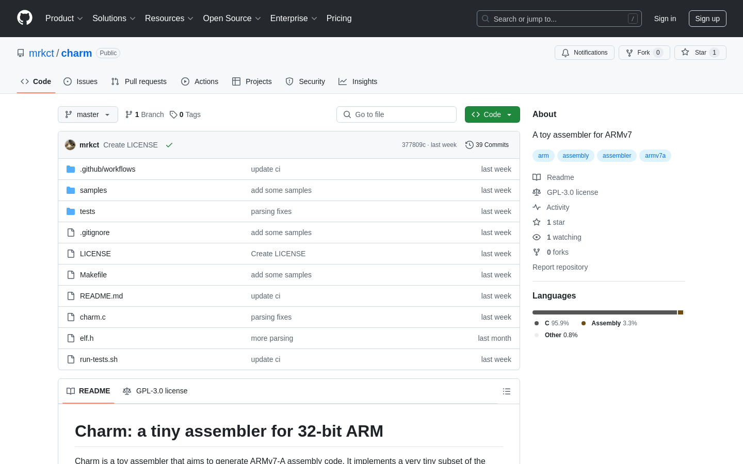Image resolution: width=743 pixels, height=464 pixels.
Task: Click the 1 star link
Action: click(x=556, y=222)
